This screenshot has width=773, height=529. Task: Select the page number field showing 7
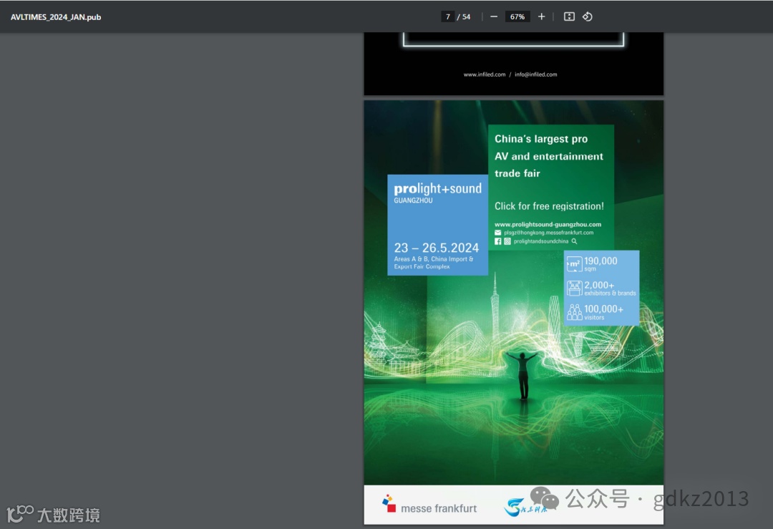point(447,16)
